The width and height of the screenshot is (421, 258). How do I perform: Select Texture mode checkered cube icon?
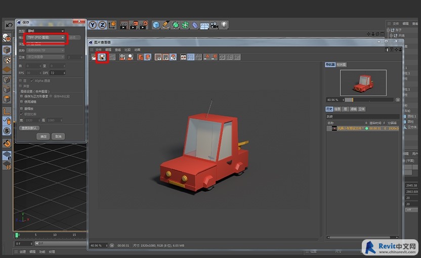(x=7, y=60)
